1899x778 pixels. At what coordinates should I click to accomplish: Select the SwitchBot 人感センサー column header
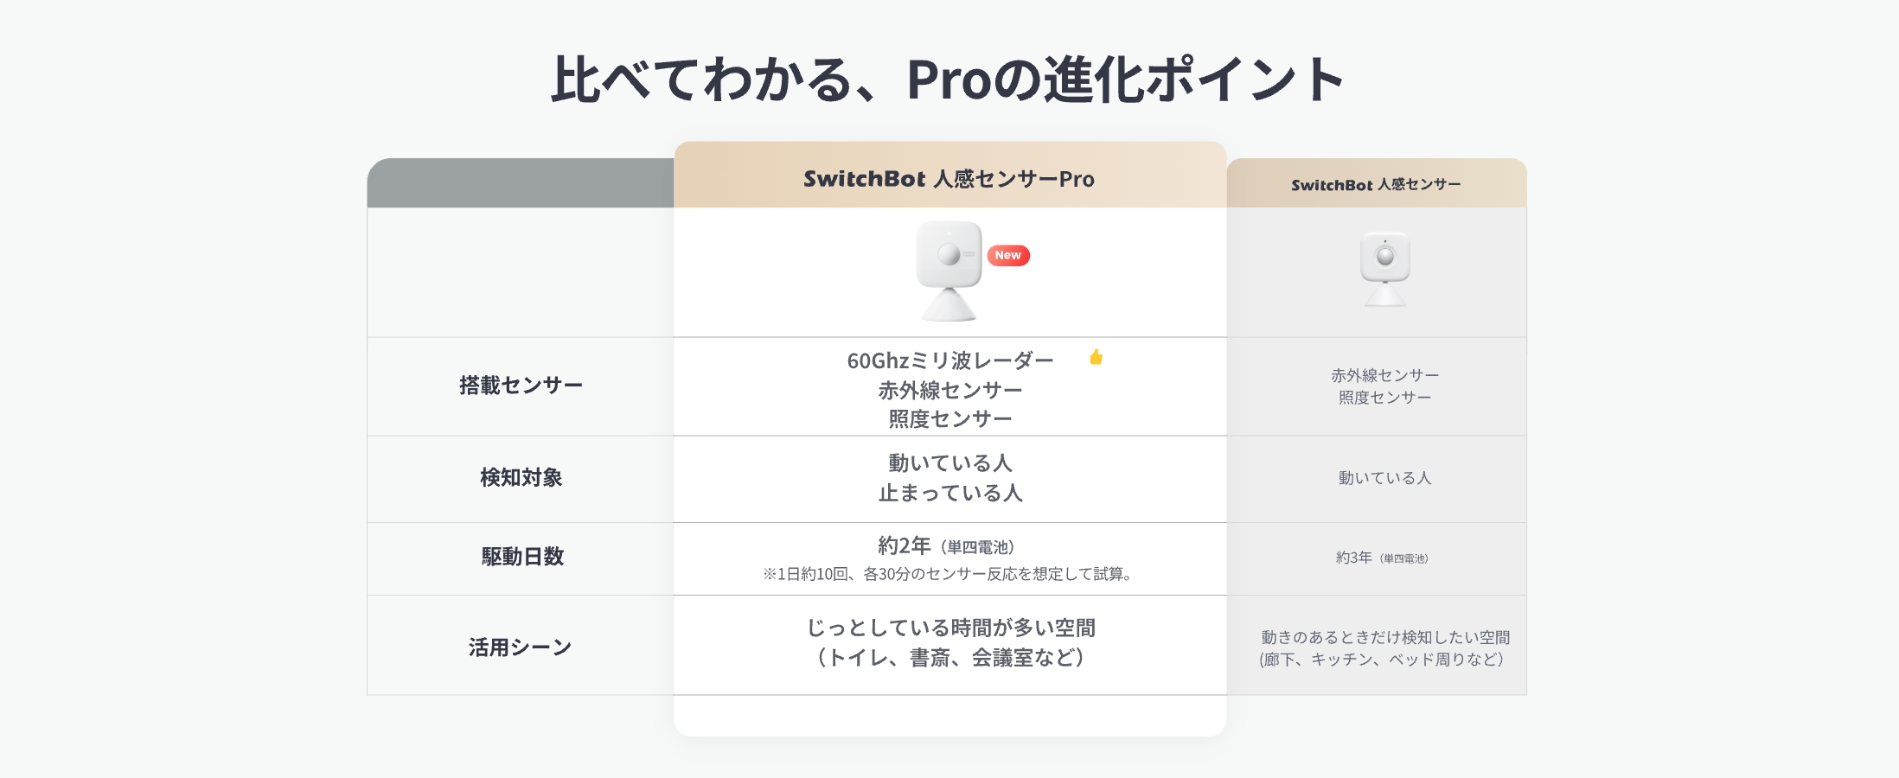pos(1376,184)
